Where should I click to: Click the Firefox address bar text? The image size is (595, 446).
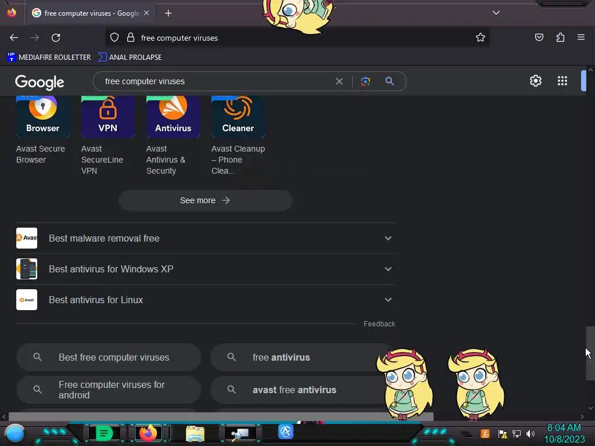click(179, 38)
